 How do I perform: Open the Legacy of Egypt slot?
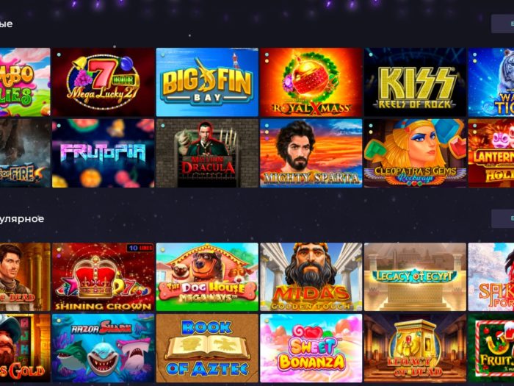point(415,277)
